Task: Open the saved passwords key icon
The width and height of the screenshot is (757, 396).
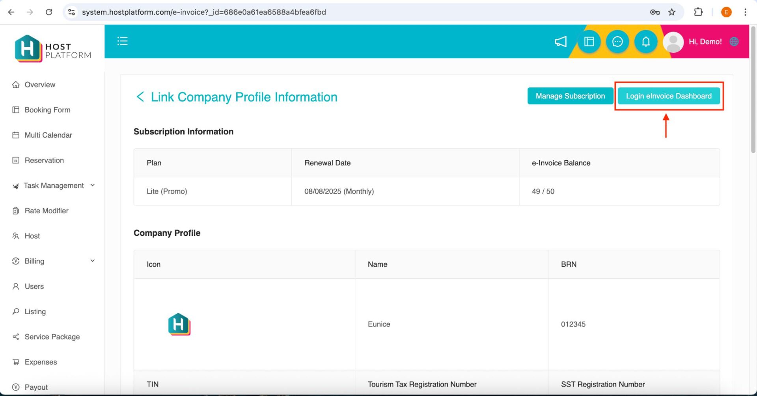Action: tap(655, 12)
